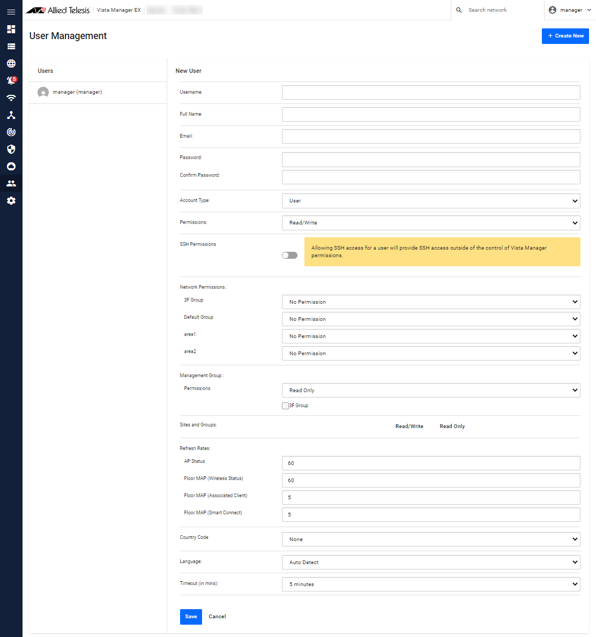Go to the dashboard icon in sidebar
Screen dimensions: 596x637
coord(11,29)
